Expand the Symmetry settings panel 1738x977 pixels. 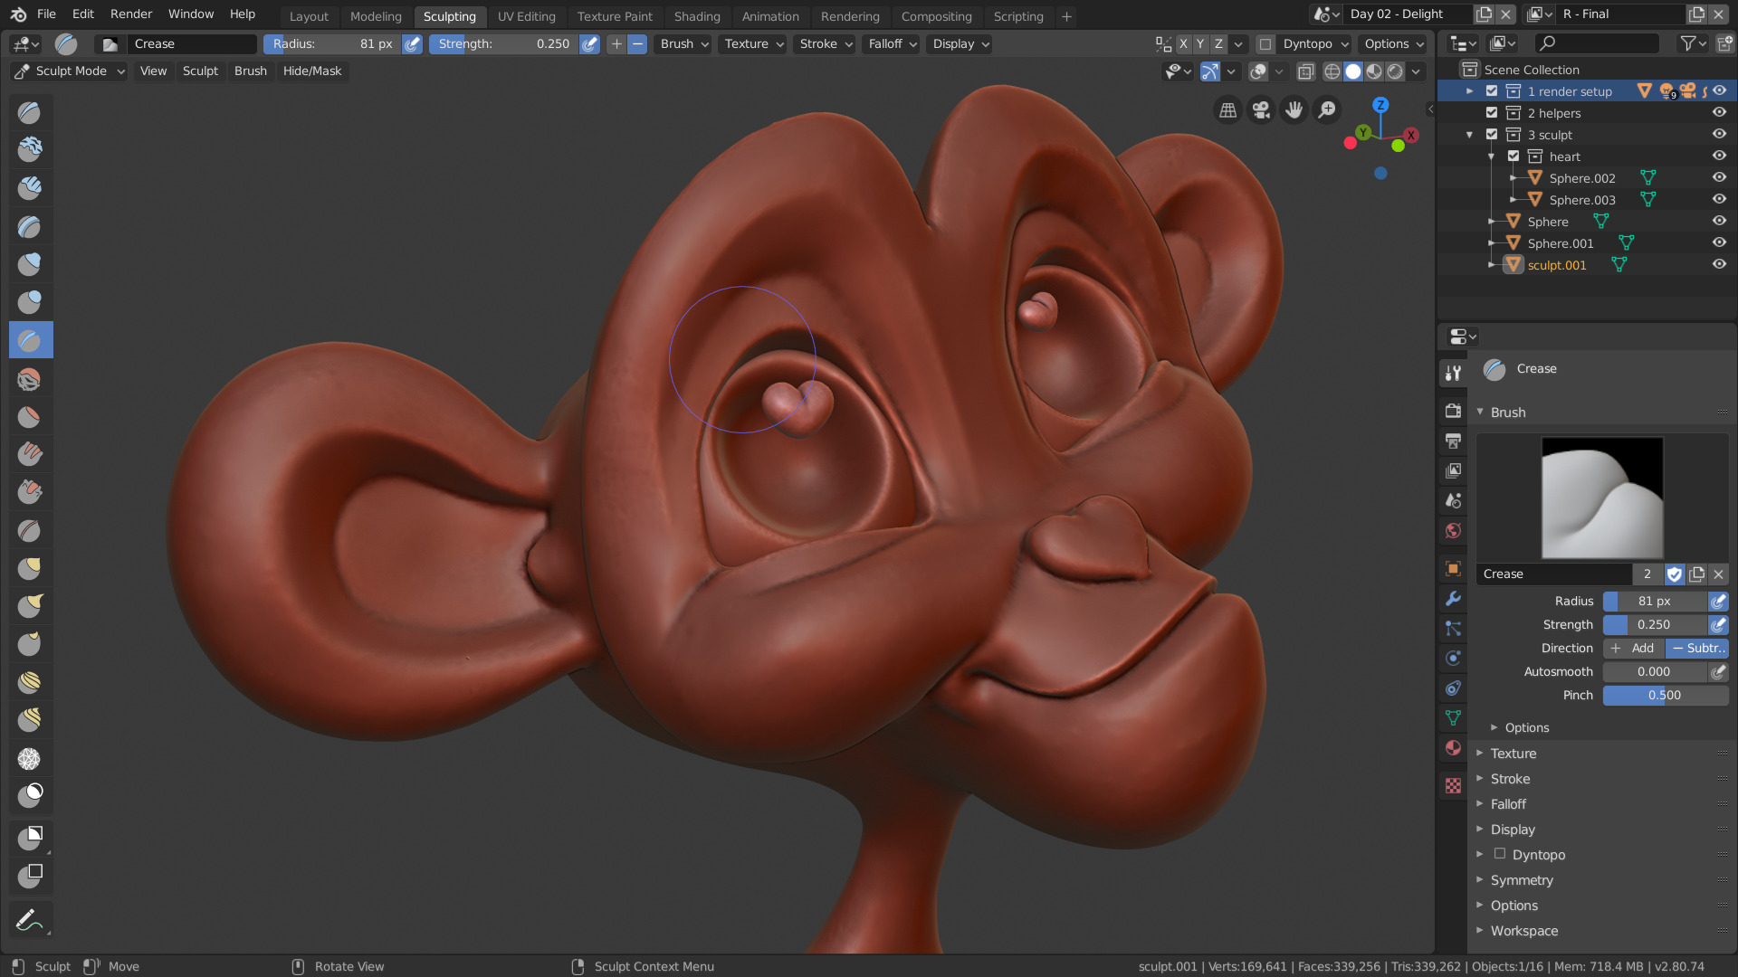click(x=1521, y=879)
